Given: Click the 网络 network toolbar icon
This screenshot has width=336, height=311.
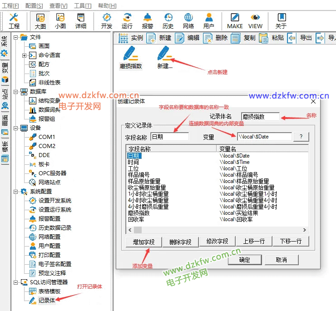Looking at the screenshot, I should [x=188, y=21].
